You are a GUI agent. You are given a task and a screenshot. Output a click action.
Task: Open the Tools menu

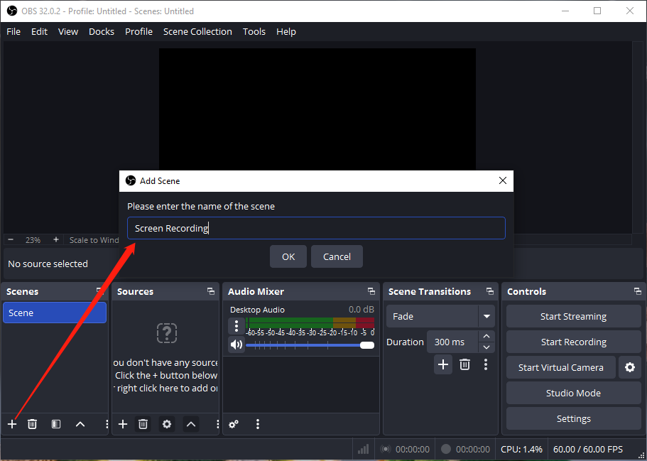click(254, 31)
